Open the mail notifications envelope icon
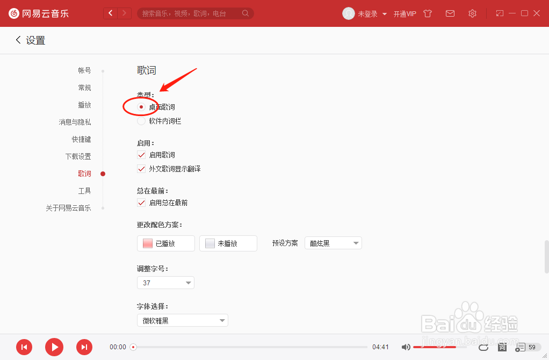 coord(450,13)
